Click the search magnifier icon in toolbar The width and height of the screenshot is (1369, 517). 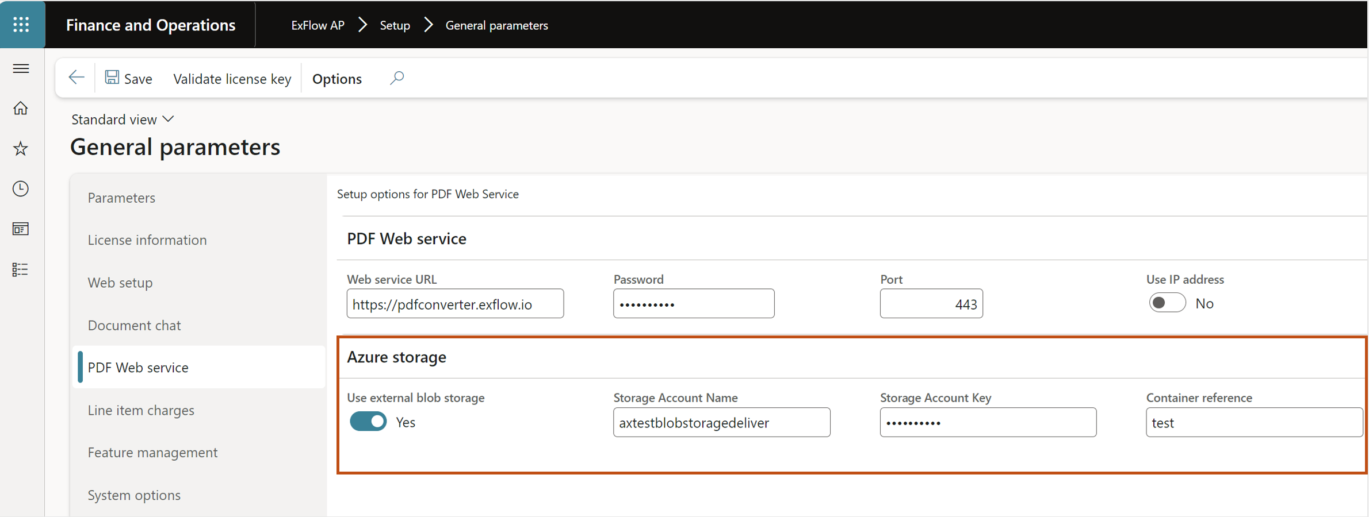[397, 78]
